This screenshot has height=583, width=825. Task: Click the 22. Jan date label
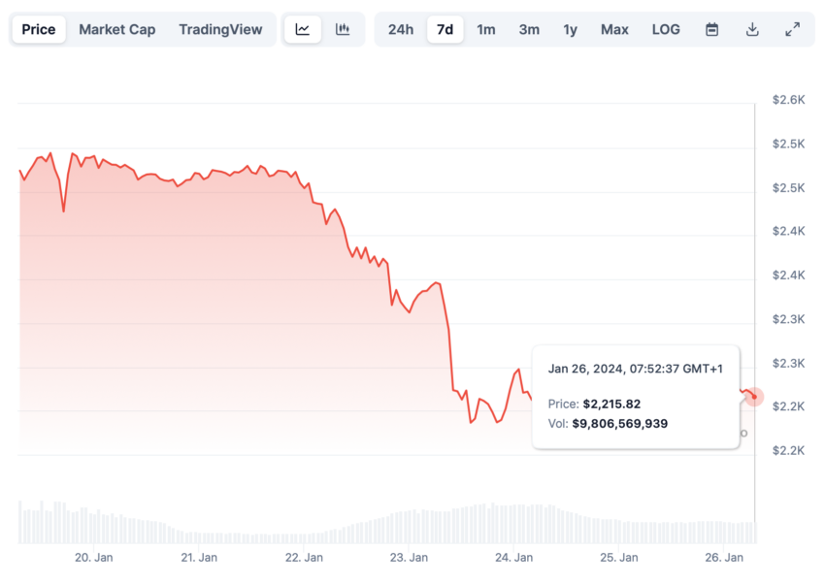coord(305,558)
